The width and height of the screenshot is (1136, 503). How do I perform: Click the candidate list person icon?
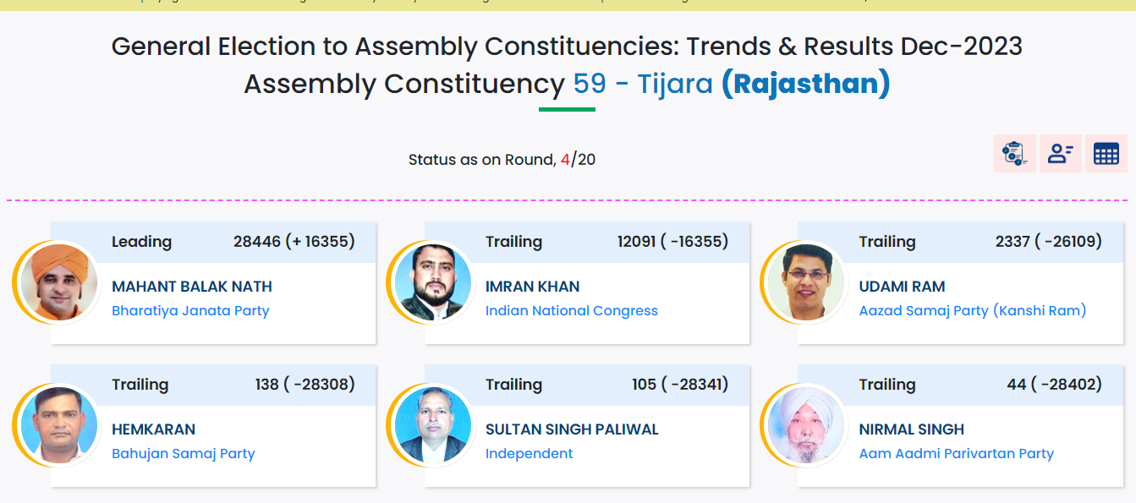click(x=1060, y=153)
